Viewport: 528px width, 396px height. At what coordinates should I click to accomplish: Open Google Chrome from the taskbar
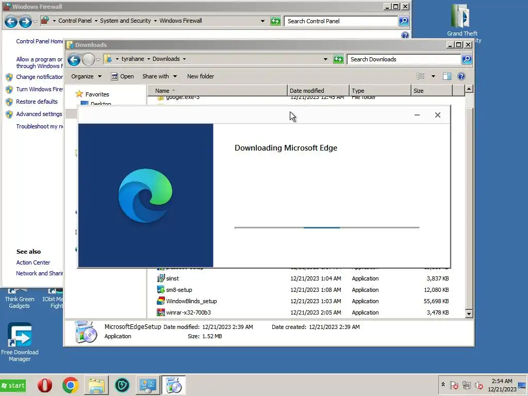pos(70,385)
